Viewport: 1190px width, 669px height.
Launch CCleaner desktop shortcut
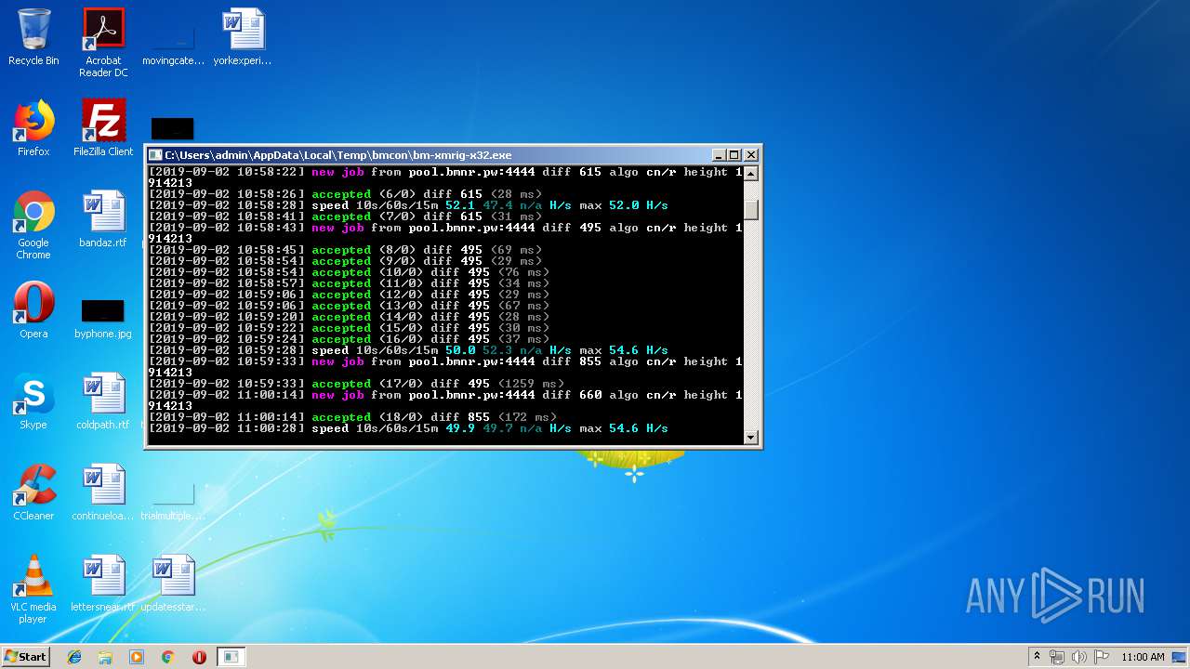[x=33, y=492]
